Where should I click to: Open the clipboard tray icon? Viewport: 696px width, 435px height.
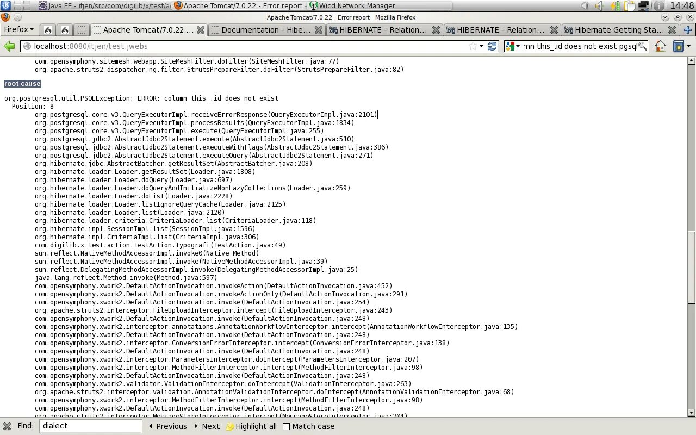(630, 6)
